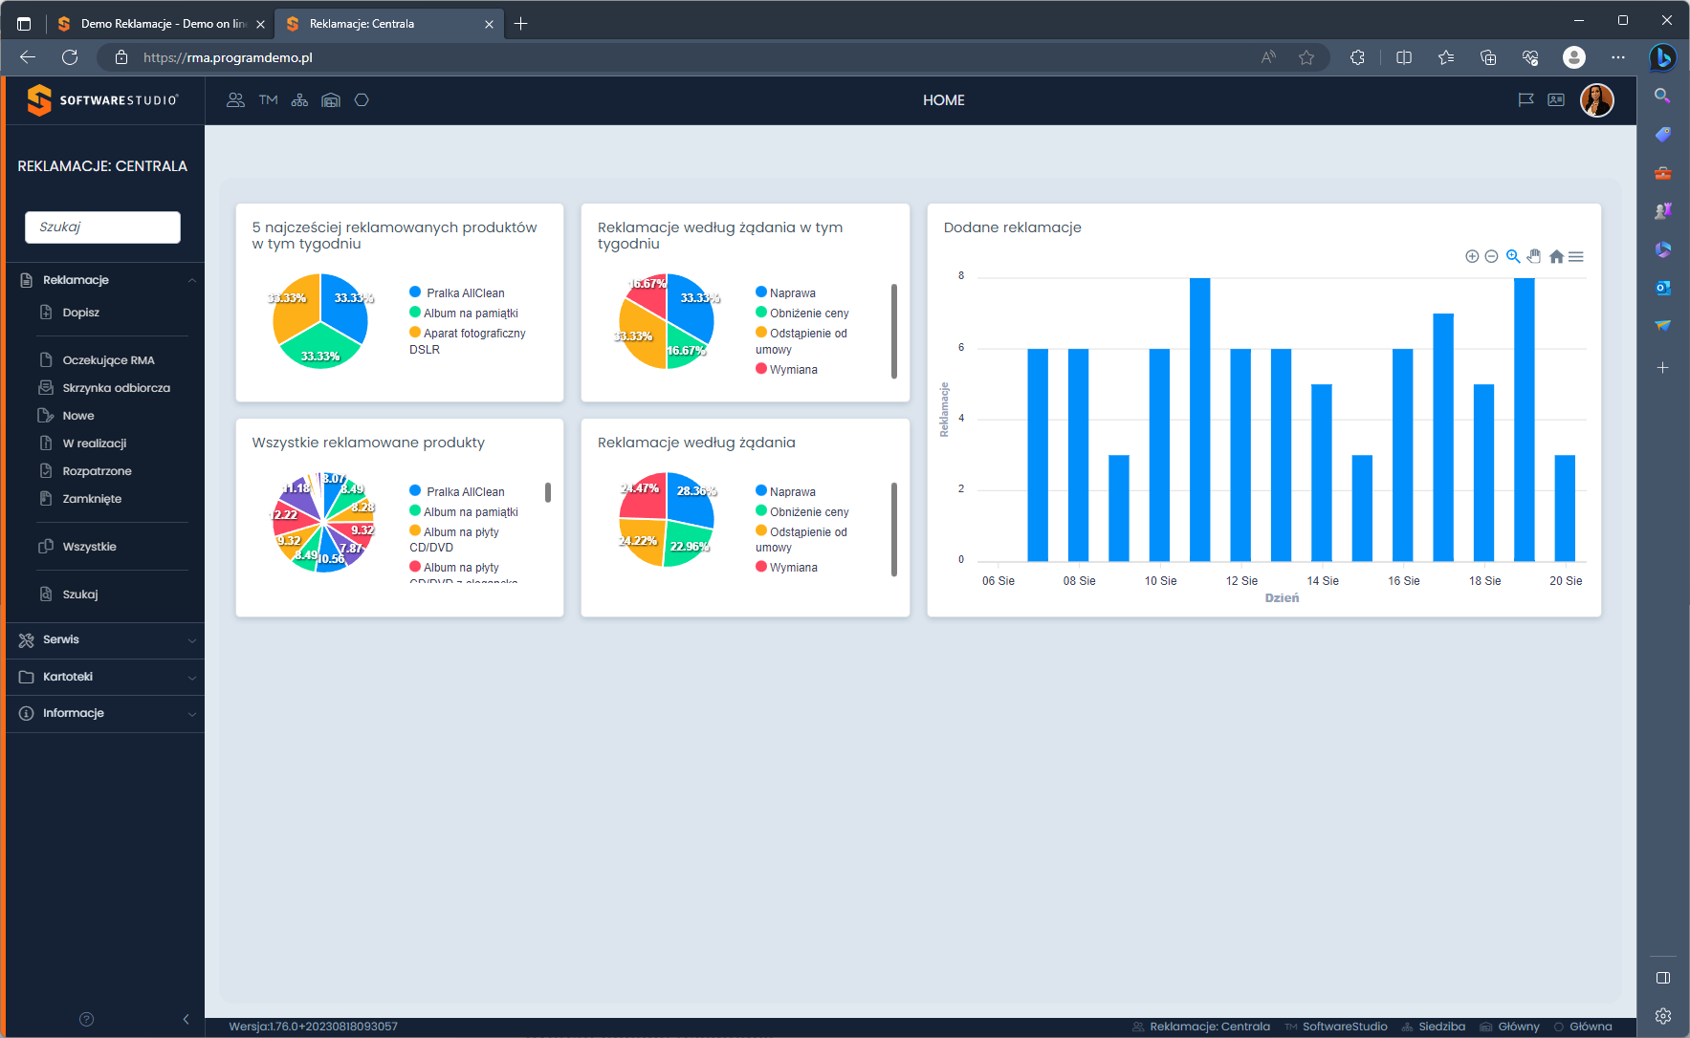Click the users icon in top bar
Image resolution: width=1690 pixels, height=1038 pixels.
click(235, 100)
